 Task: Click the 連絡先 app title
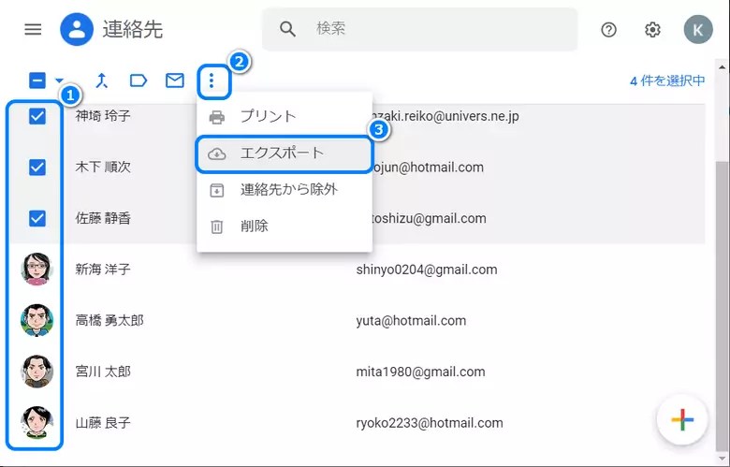tap(133, 29)
